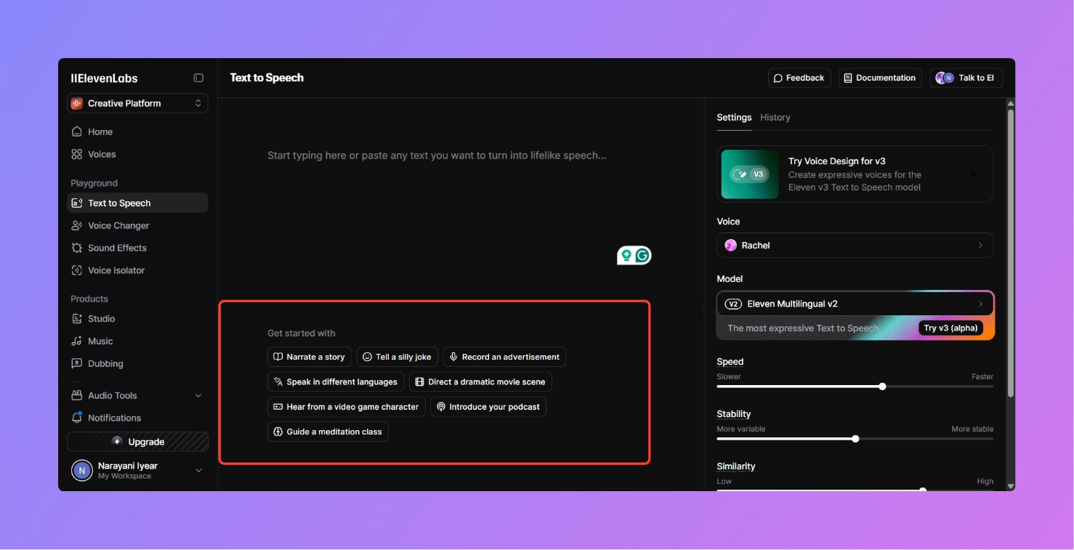This screenshot has height=550, width=1074.
Task: Click the settings panel vertical scrollbar
Action: point(1010,252)
